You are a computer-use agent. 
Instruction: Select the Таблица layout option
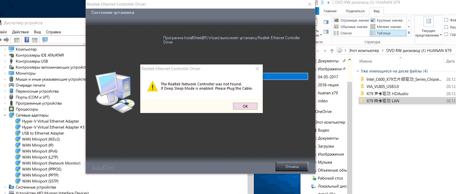388,33
